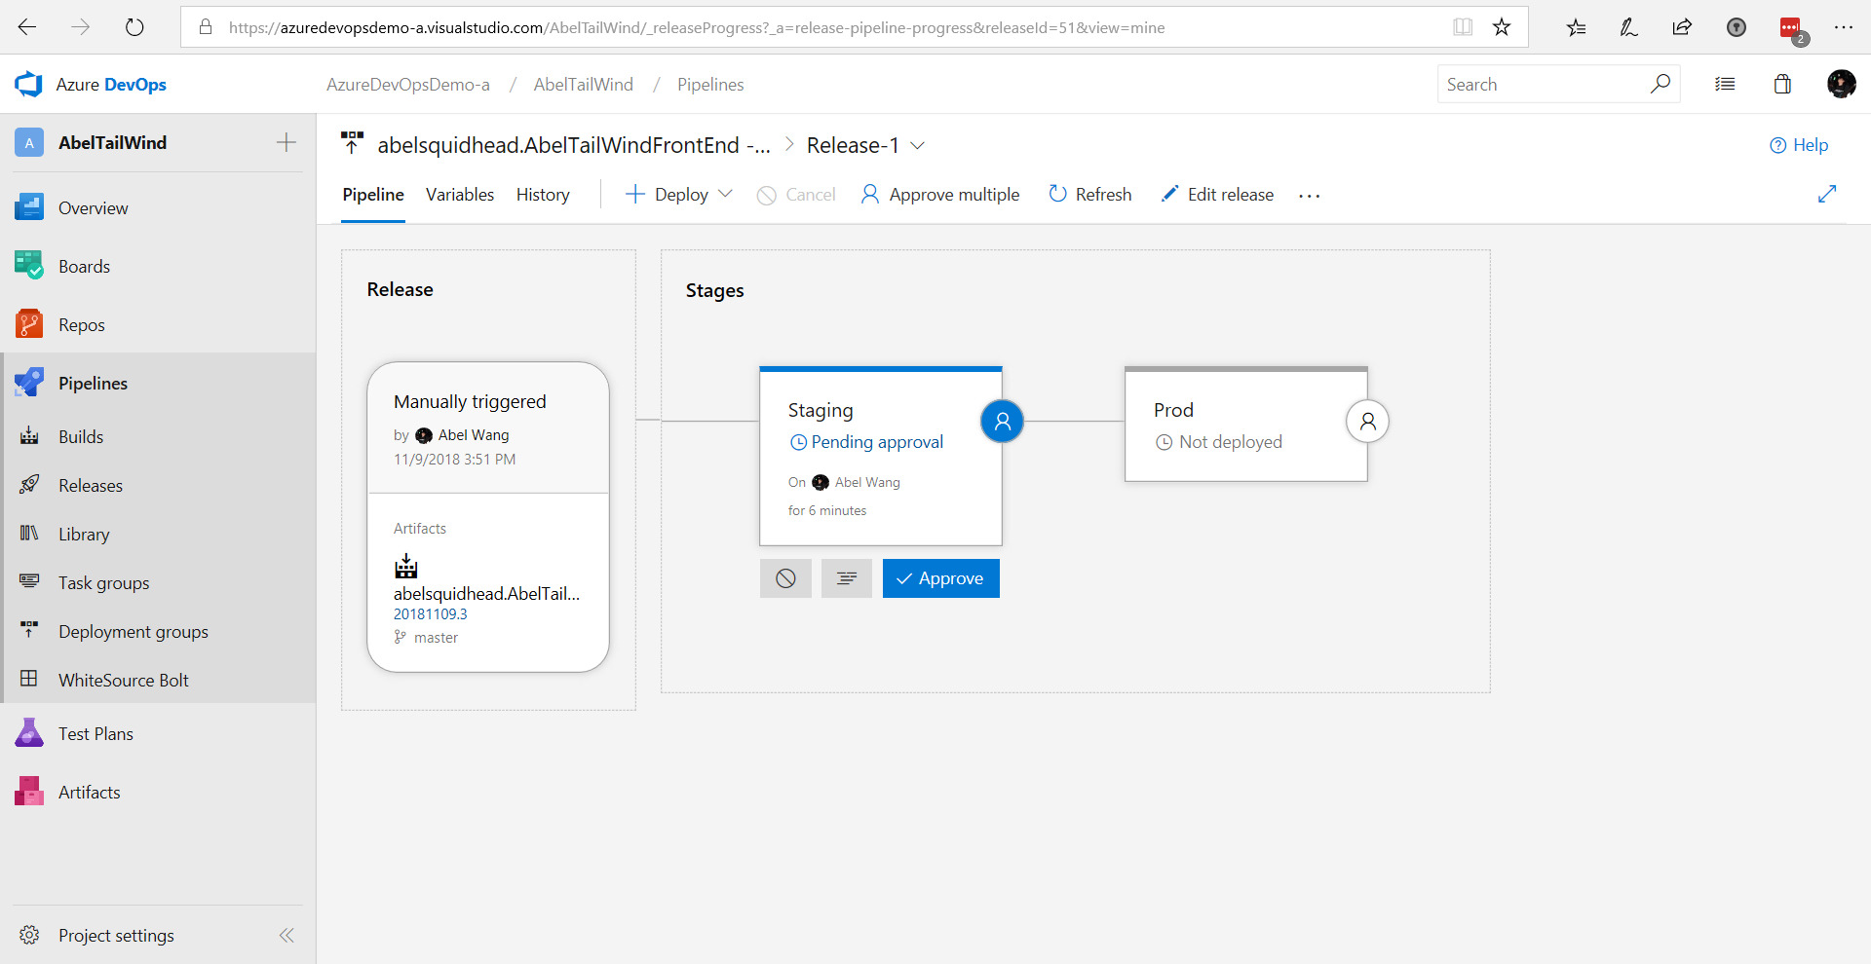Open the work items list icon in header
This screenshot has height=964, width=1871.
[1725, 85]
